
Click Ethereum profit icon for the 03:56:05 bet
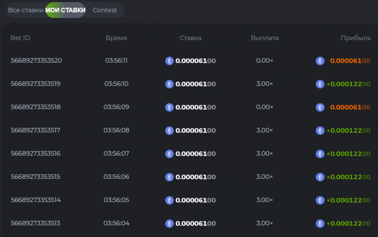[x=320, y=200]
